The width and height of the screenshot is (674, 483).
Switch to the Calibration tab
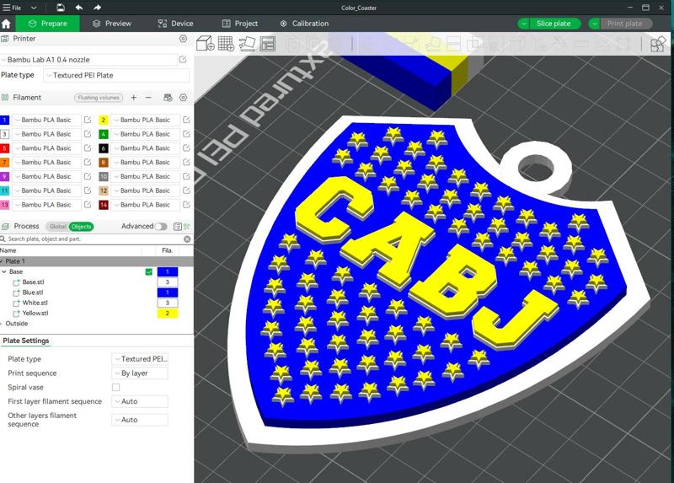click(x=304, y=24)
